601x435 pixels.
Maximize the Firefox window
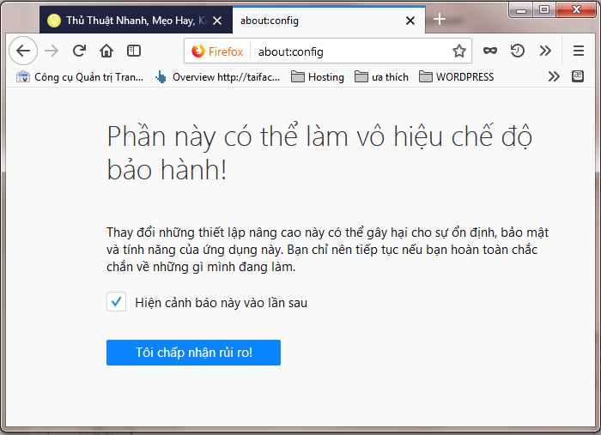543,10
